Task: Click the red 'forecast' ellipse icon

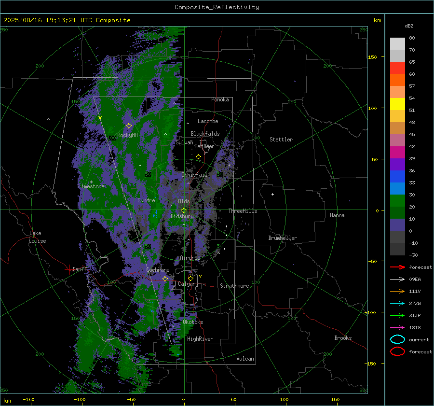Action: [x=397, y=351]
